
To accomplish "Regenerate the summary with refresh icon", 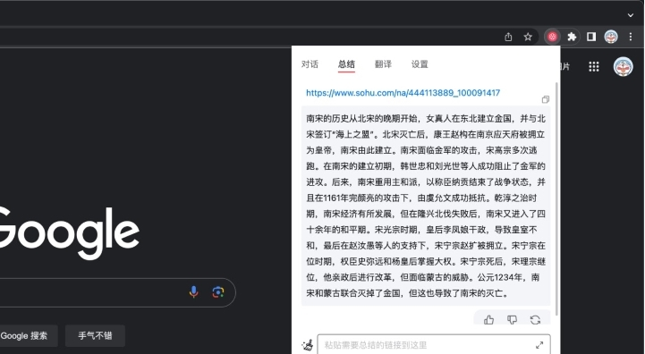I will pos(535,319).
